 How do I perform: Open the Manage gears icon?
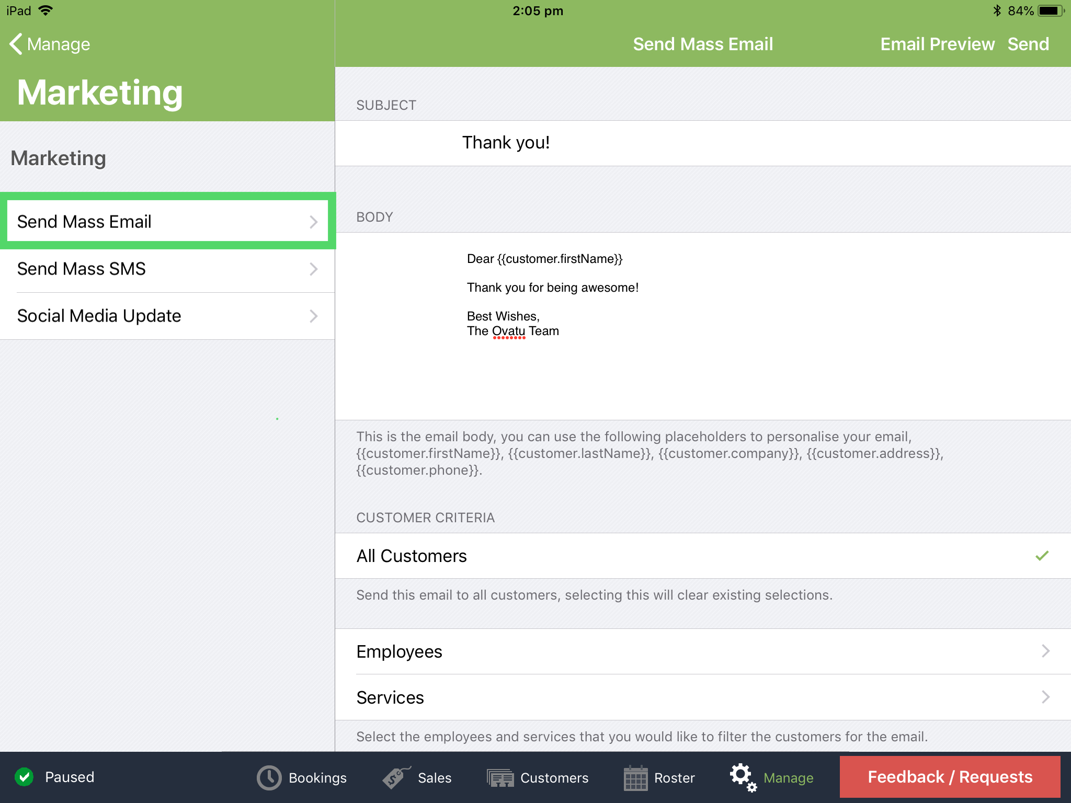click(x=743, y=777)
